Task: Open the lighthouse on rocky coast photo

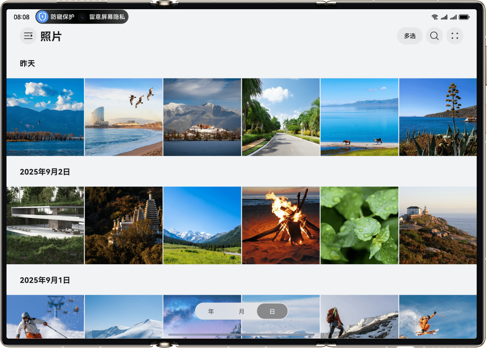Action: [438, 225]
